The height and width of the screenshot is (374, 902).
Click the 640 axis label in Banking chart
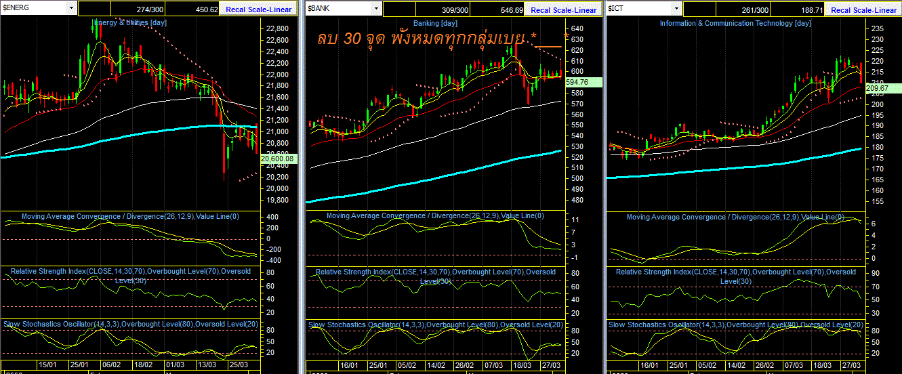pos(577,28)
